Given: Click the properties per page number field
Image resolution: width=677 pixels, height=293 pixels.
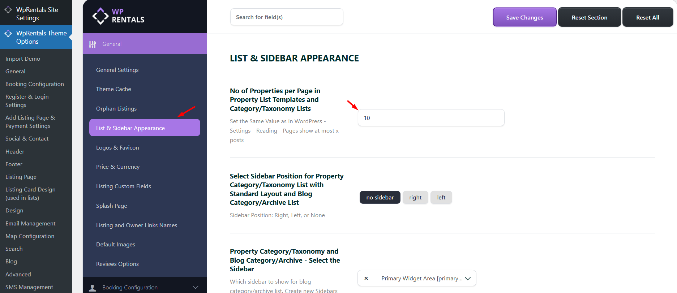Looking at the screenshot, I should tap(431, 118).
